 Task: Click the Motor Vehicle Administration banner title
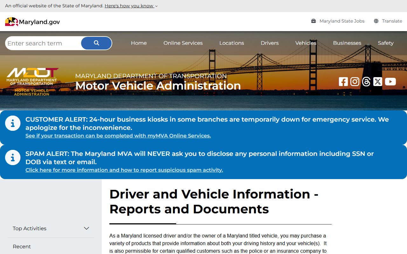[x=158, y=86]
